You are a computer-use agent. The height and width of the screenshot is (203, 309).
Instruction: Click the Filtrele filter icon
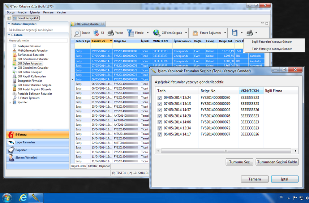(130, 33)
